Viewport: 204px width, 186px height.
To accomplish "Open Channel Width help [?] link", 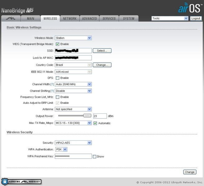I will pyautogui.click(x=52, y=84).
